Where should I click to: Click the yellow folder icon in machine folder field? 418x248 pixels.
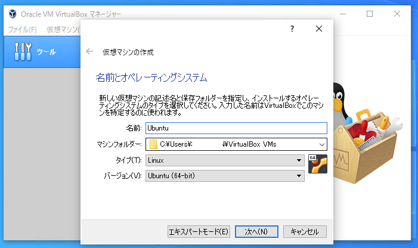click(153, 144)
